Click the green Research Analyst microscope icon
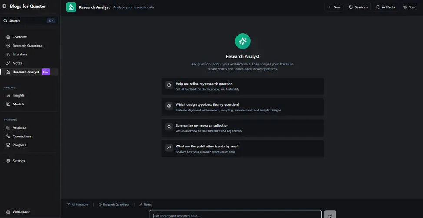 coord(71,7)
